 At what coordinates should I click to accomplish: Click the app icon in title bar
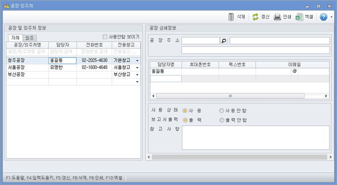[5, 6]
